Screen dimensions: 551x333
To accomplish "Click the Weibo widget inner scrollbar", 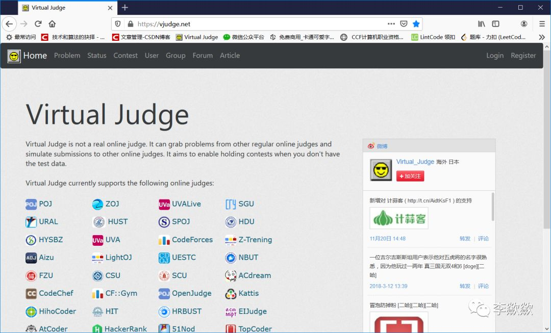I will (x=493, y=207).
